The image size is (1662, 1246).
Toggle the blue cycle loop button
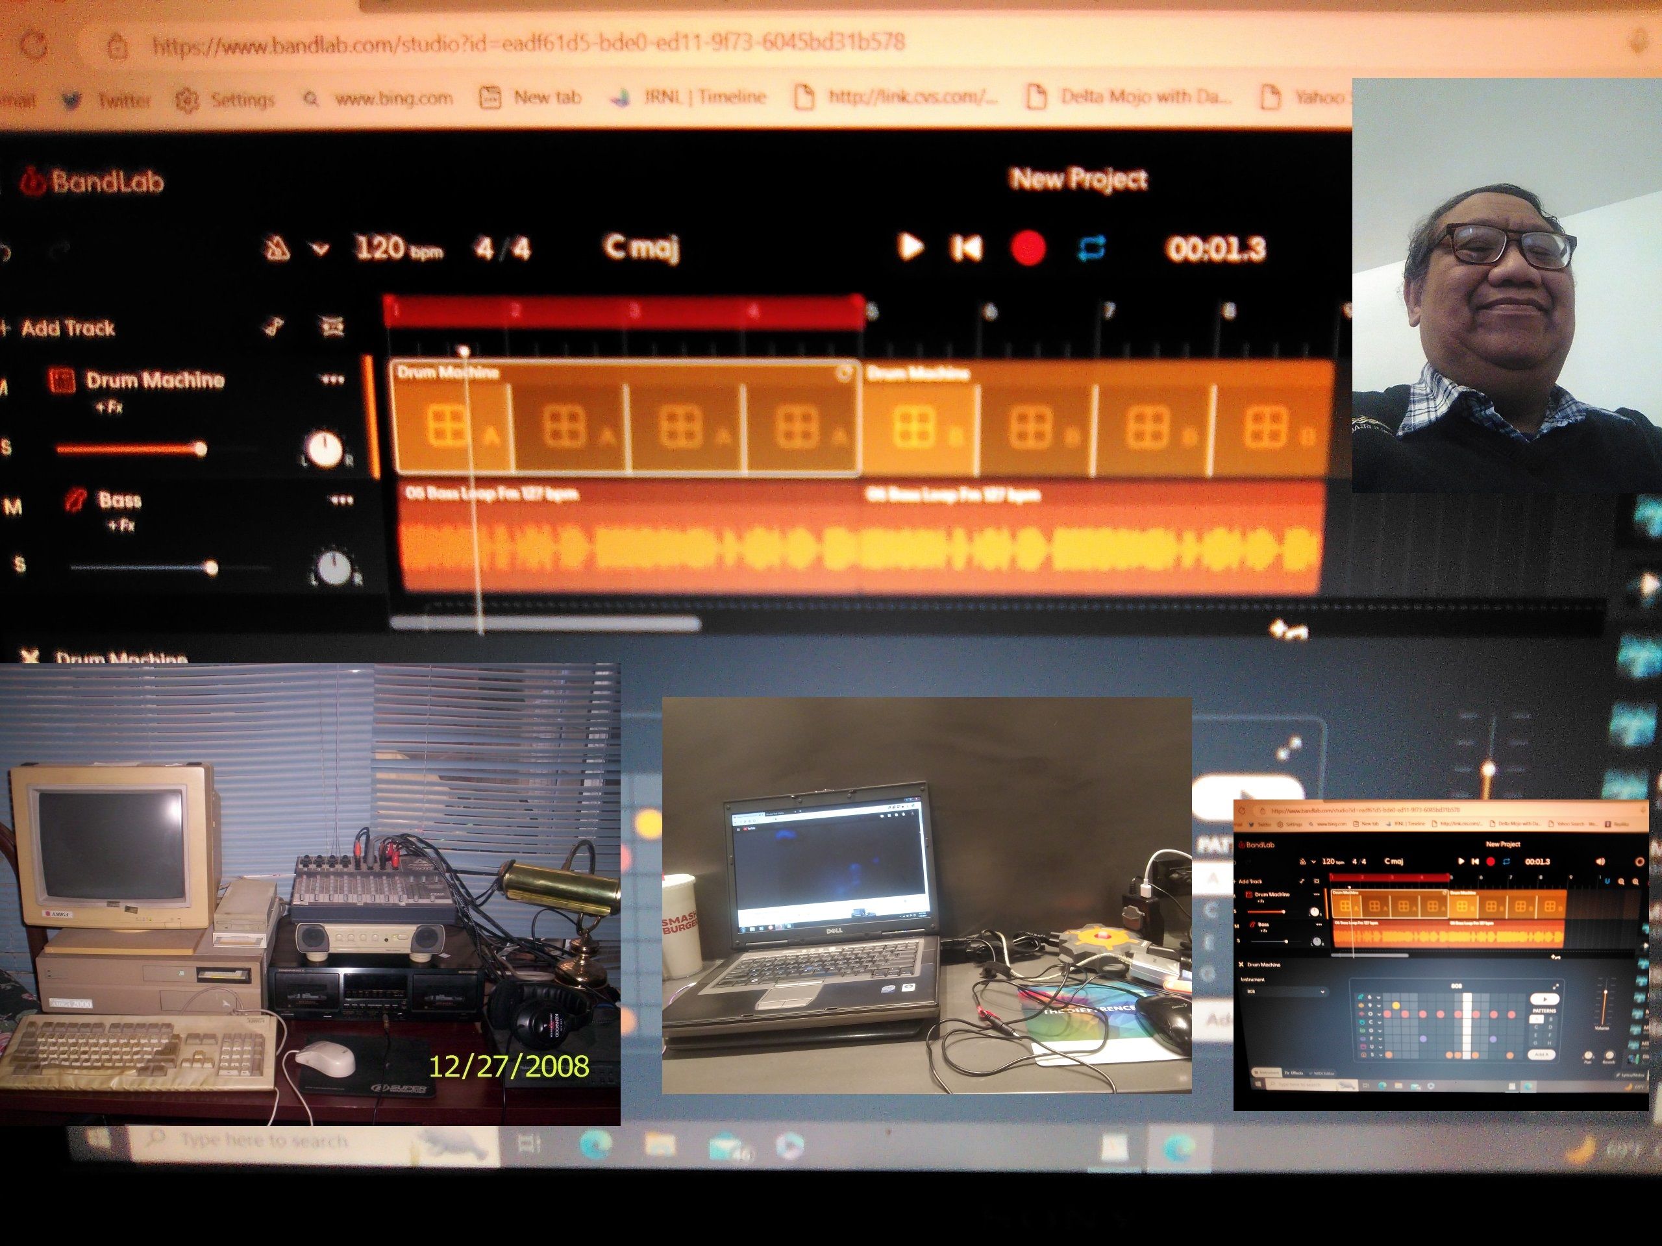pos(1091,247)
